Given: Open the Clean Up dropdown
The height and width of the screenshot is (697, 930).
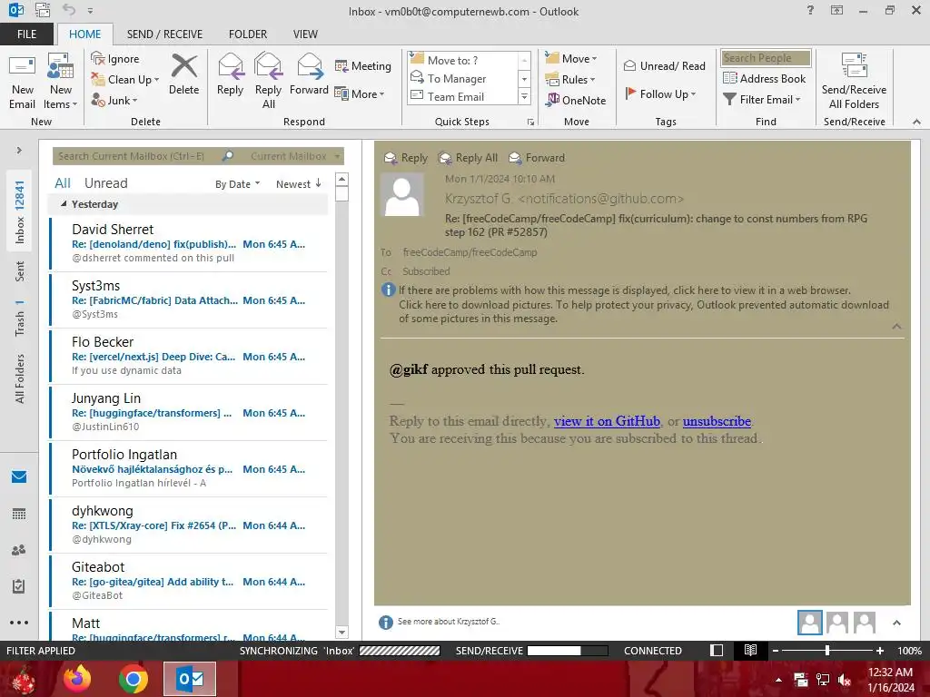Looking at the screenshot, I should pos(125,80).
